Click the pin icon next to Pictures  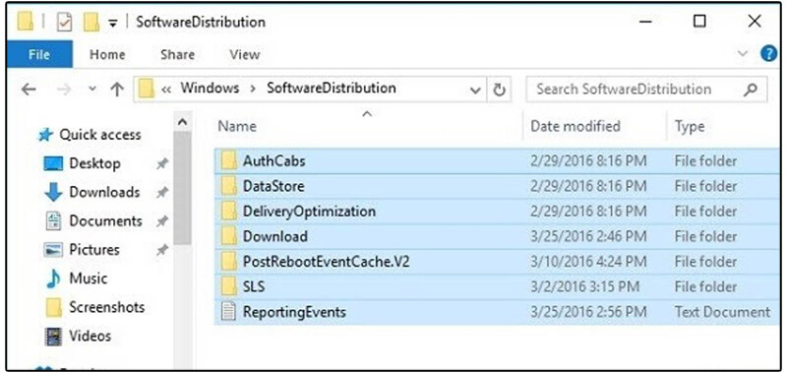(161, 250)
